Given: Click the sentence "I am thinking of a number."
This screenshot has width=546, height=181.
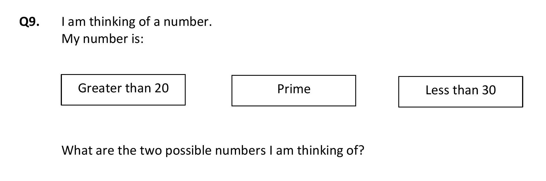Looking at the screenshot, I should coord(137,22).
